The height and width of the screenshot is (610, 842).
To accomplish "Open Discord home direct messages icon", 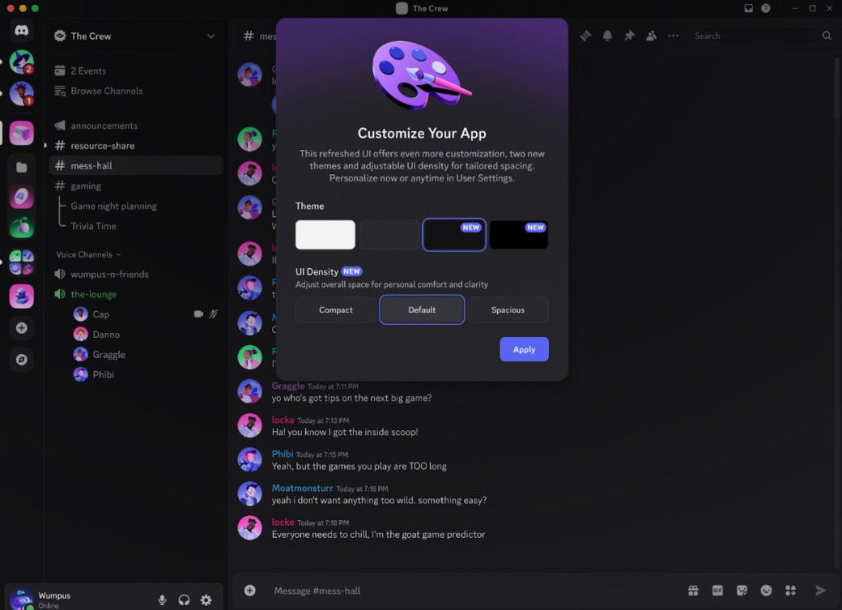I will tap(22, 31).
